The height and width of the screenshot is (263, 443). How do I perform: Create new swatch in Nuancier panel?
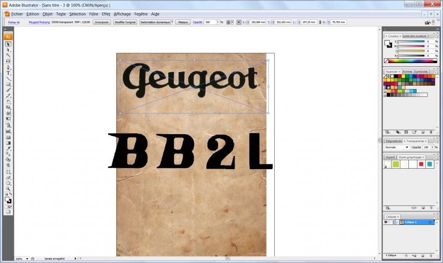423,132
